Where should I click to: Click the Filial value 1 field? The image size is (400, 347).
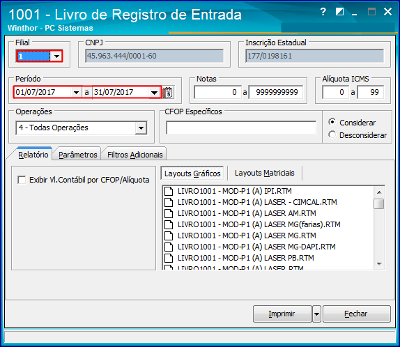pos(33,56)
